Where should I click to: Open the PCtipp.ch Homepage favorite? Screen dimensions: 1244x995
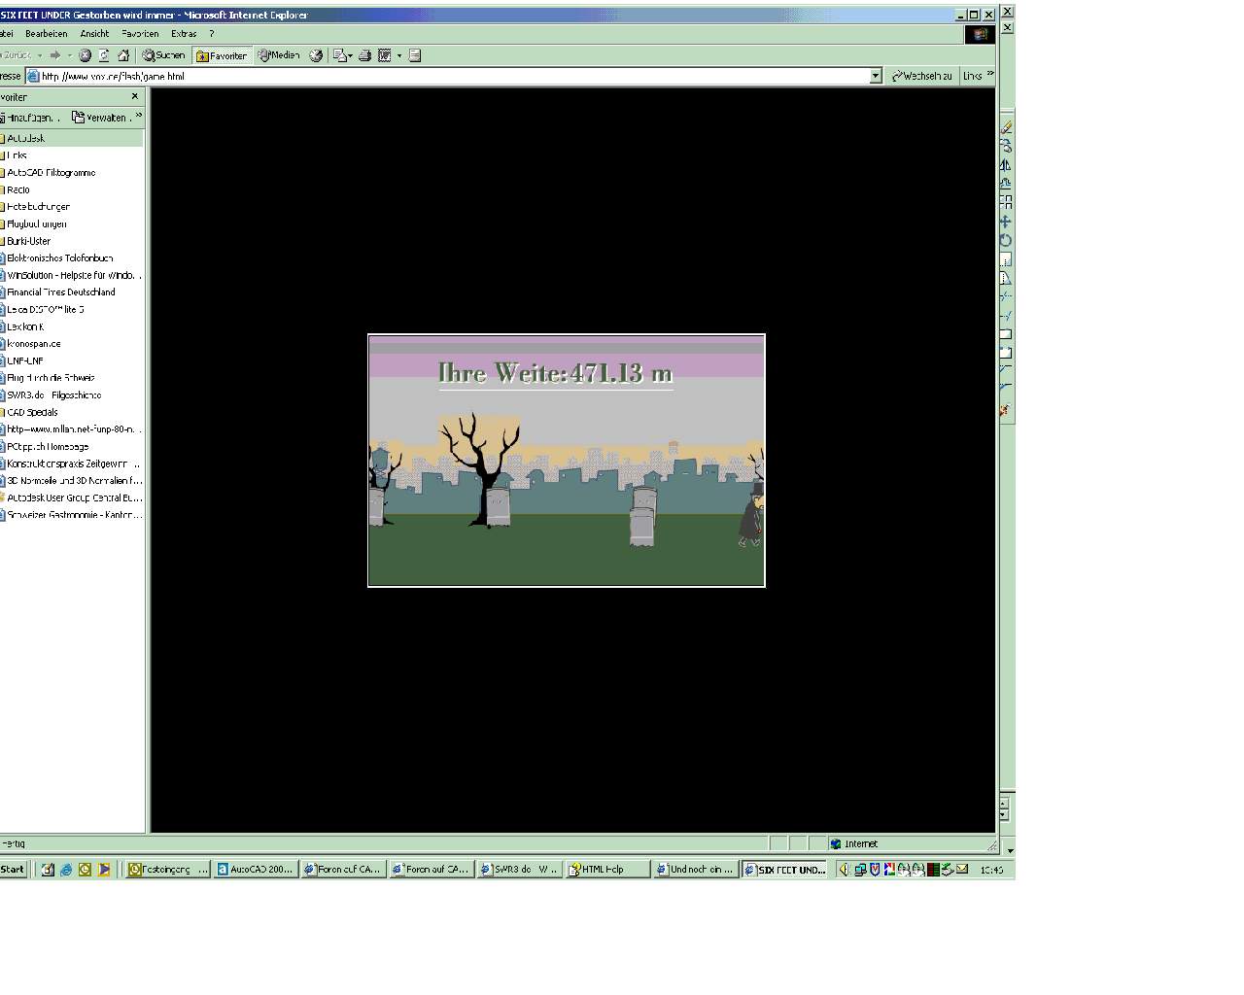tap(47, 446)
